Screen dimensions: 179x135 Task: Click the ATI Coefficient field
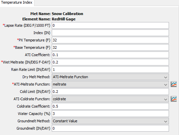coord(110,55)
